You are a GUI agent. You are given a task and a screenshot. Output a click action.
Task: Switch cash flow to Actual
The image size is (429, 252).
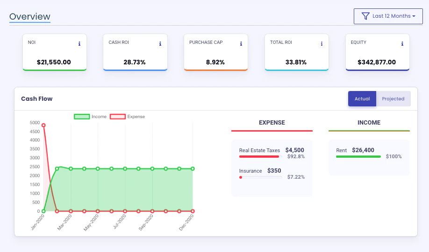click(362, 98)
